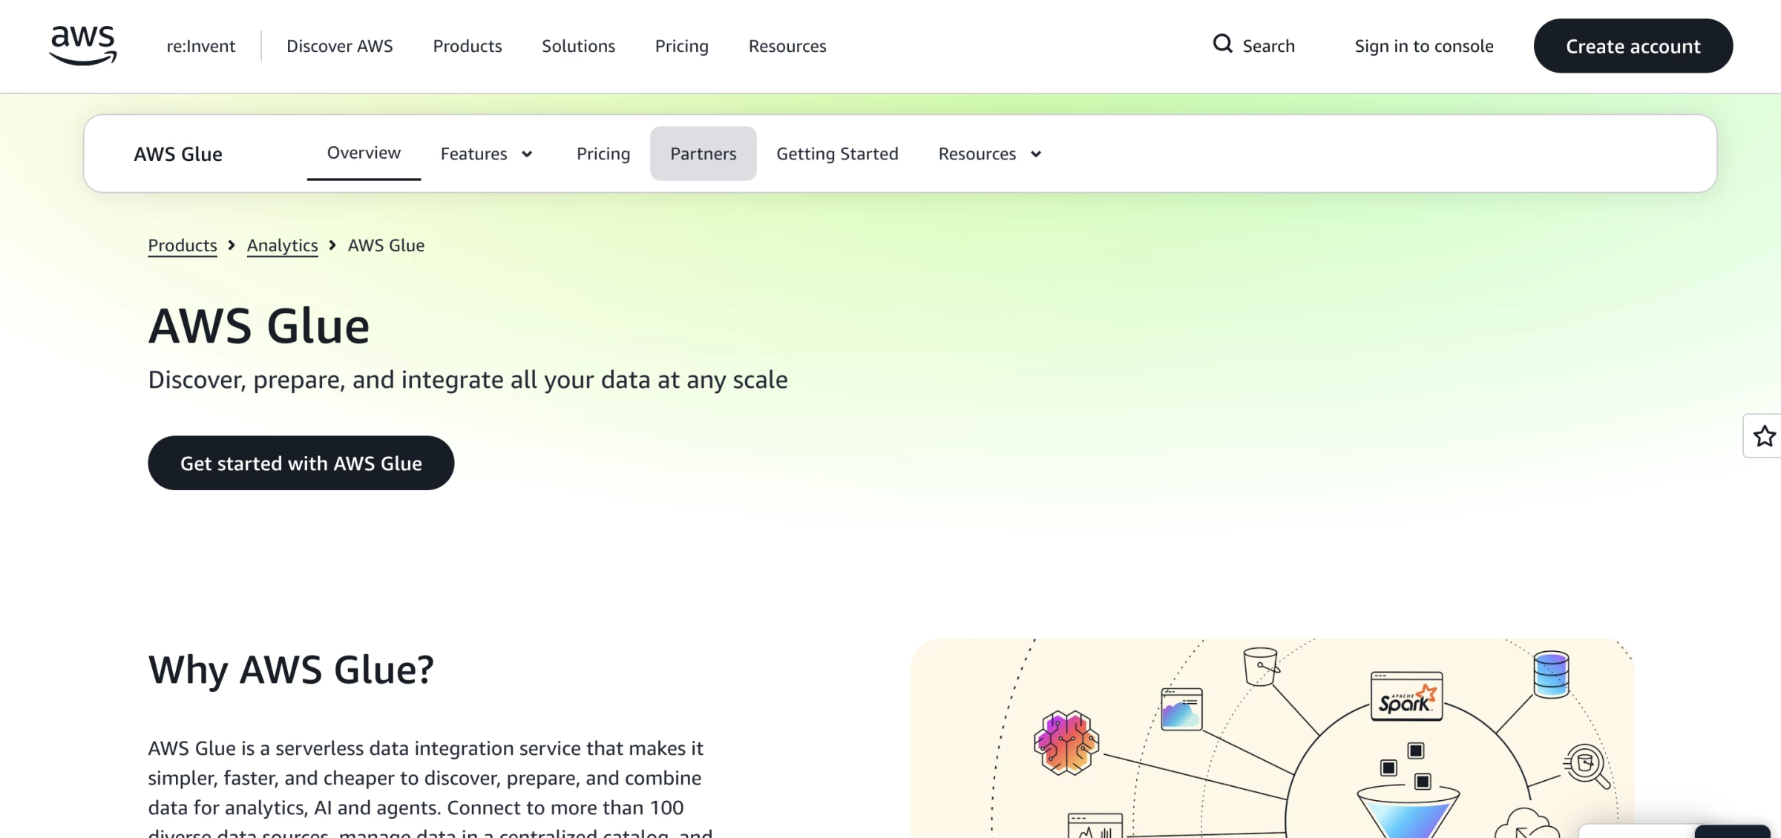Click the funnel icon in diagram center

(x=1408, y=812)
